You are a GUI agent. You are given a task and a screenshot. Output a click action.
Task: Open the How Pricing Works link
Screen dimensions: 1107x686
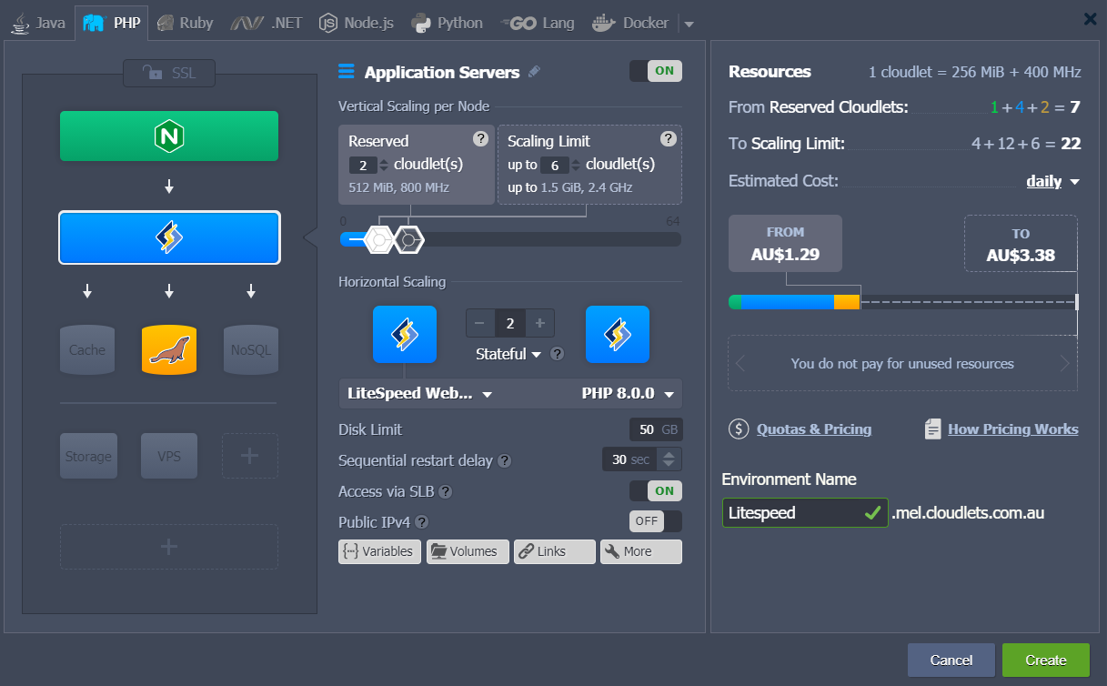1013,429
